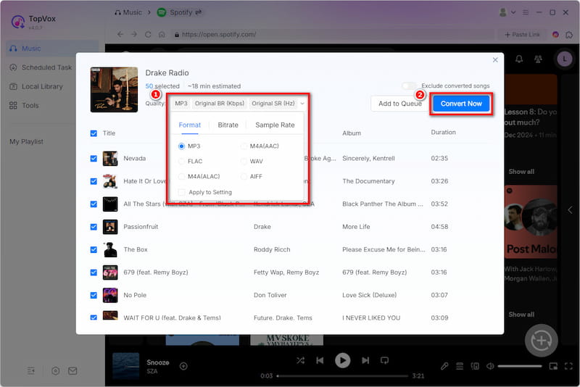This screenshot has height=387, width=580.
Task: Enable Apply to Setting checkbox
Action: [x=182, y=192]
